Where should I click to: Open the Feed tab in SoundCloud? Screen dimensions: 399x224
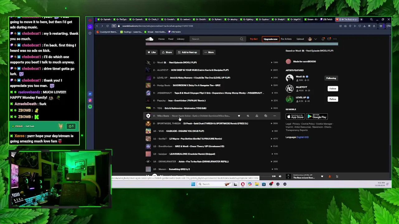(171, 39)
